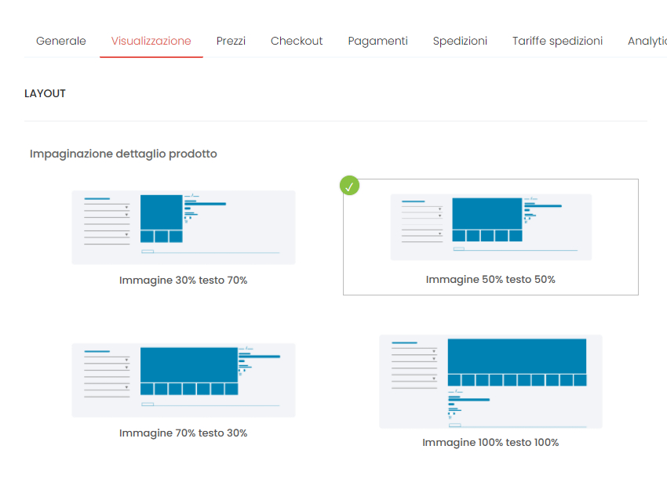Open the Spedizioni tab

click(460, 41)
